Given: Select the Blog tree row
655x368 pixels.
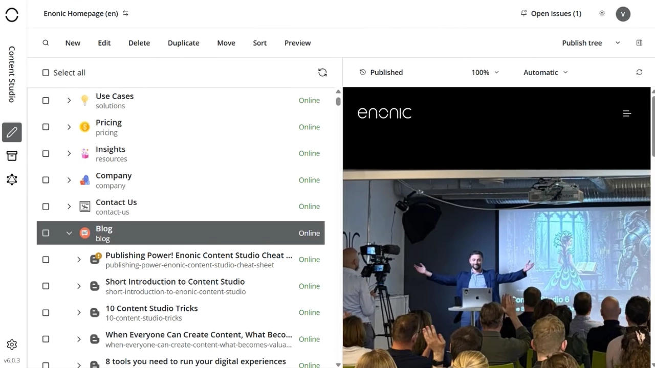Looking at the screenshot, I should [181, 233].
